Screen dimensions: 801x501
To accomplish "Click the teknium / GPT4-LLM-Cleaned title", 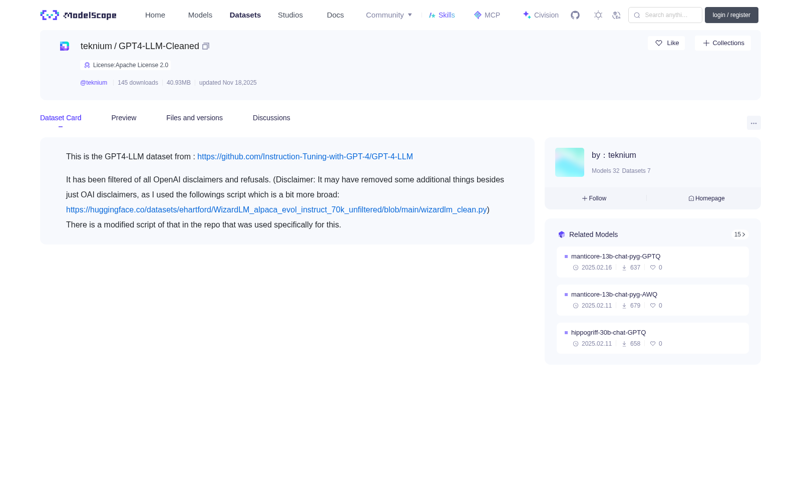I will (x=140, y=46).
